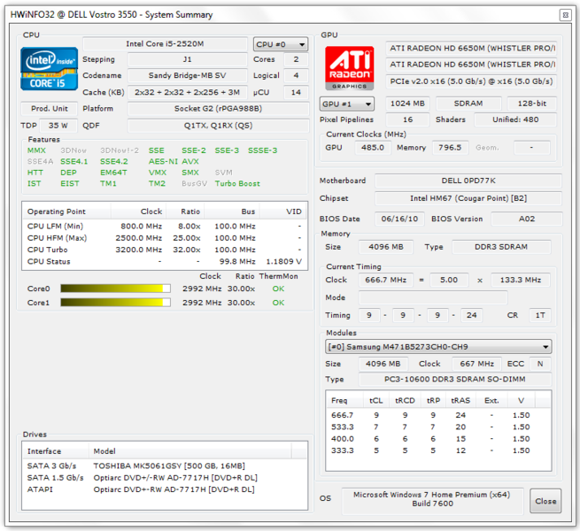The height and width of the screenshot is (531, 580).
Task: Click the Ratio column header in operating points
Action: 185,212
